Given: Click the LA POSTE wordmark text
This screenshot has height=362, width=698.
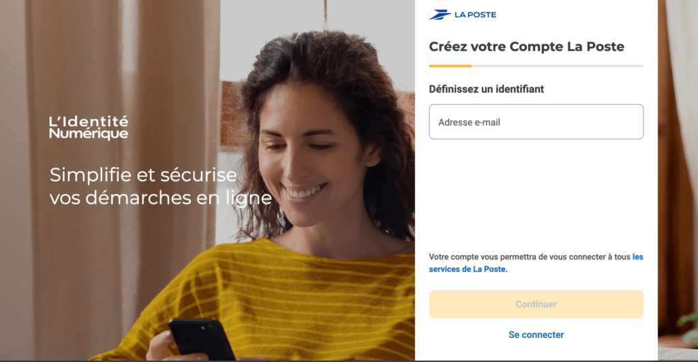Looking at the screenshot, I should click(475, 15).
